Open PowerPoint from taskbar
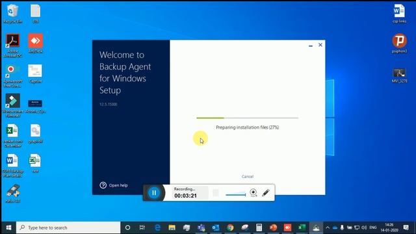 click(273, 227)
